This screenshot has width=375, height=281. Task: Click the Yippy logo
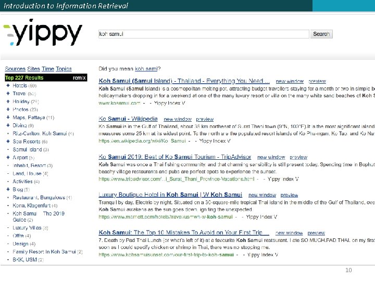43,32
